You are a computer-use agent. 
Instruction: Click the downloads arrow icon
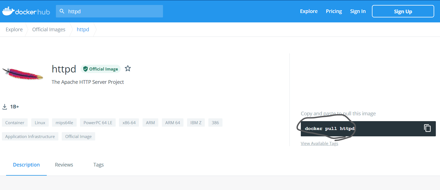pos(5,107)
